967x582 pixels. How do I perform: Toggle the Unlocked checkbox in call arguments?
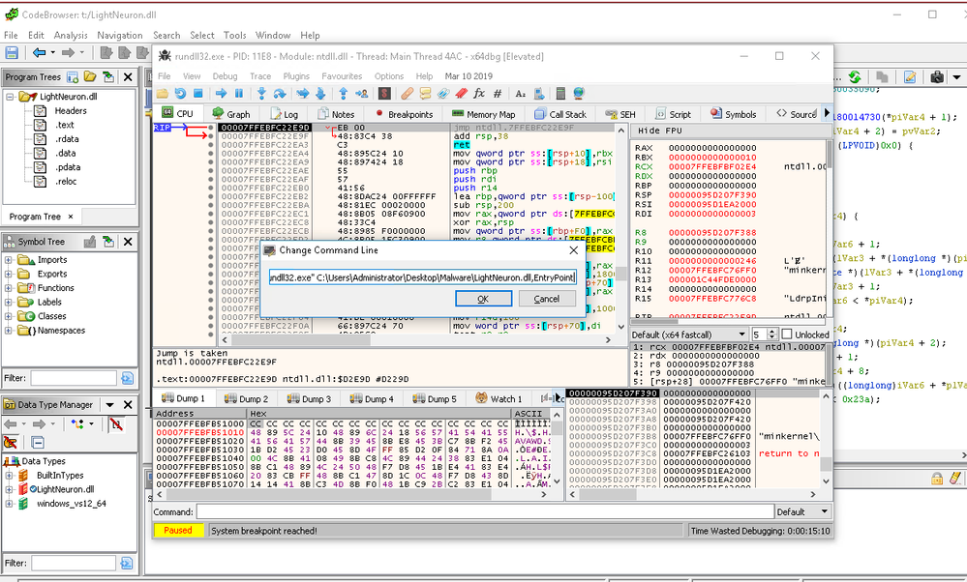(x=787, y=334)
